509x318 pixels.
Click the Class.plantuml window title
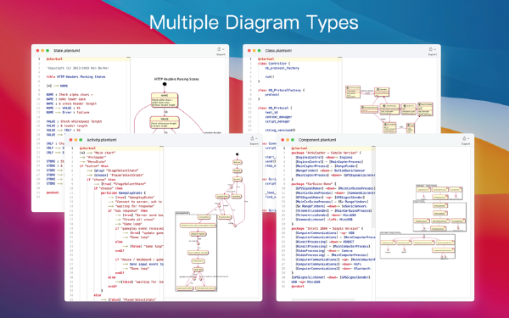pos(278,51)
